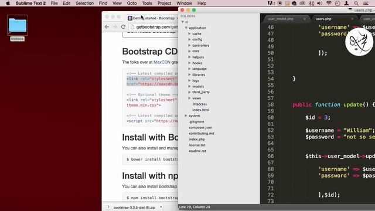375x211 pixels.
Task: Open composer.json in the sidebar
Action: pos(200,128)
